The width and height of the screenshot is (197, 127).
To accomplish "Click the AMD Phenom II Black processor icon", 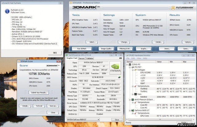I will point(133,99).
